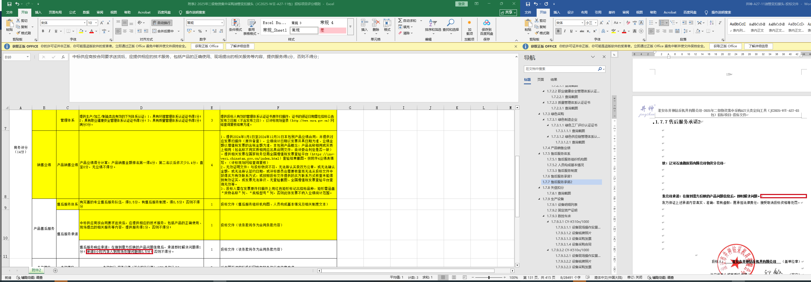Click Word's superscript x² icon
Image resolution: width=811 pixels, height=282 pixels.
pos(595,31)
